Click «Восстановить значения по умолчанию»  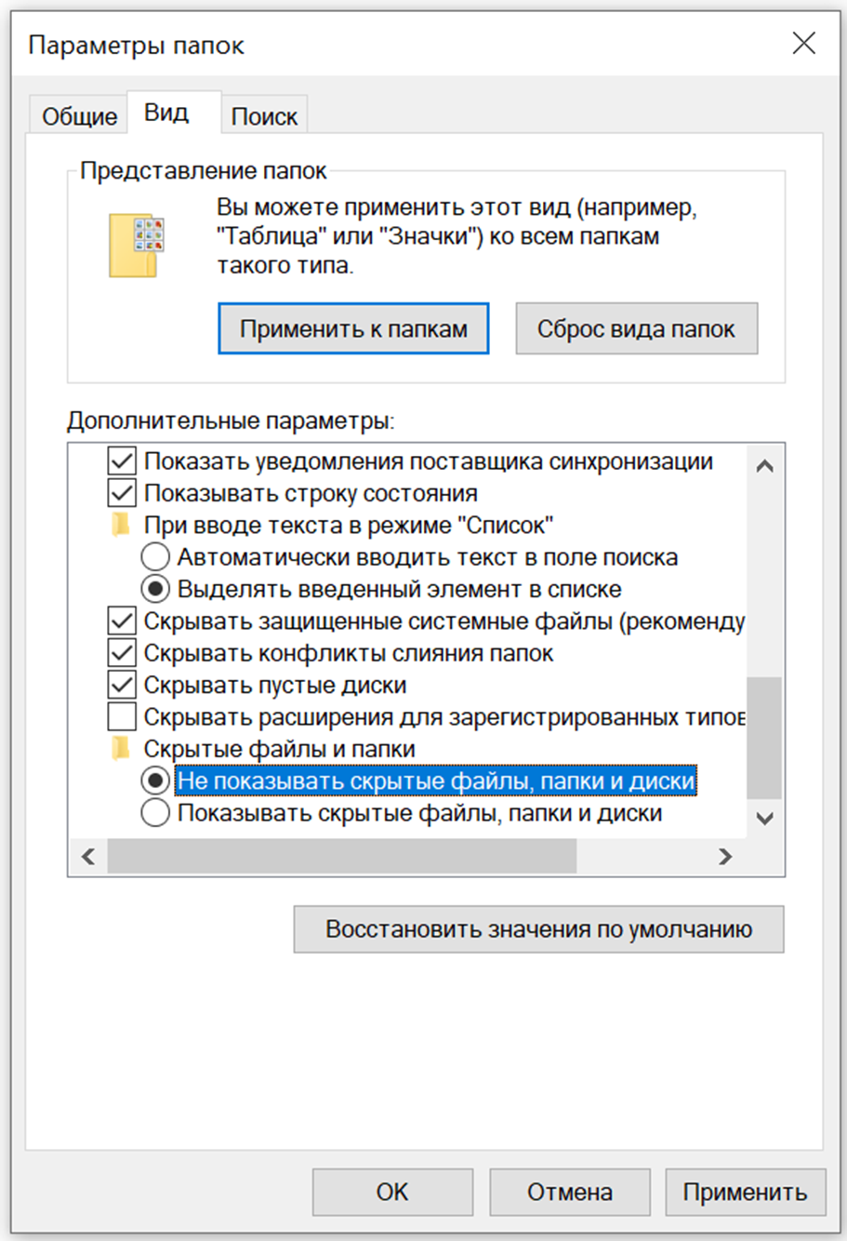coord(538,929)
